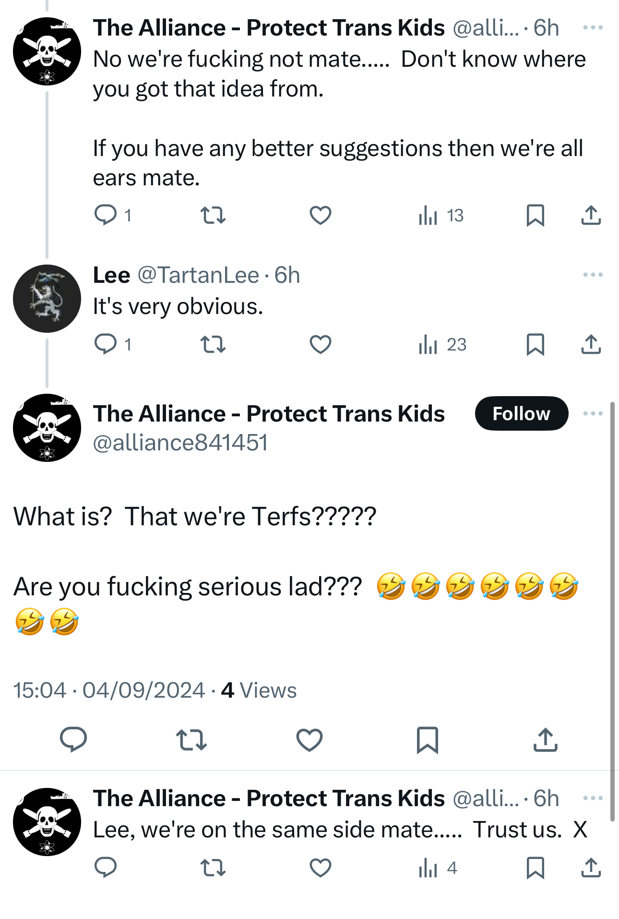The image size is (619, 919).
Task: Follow The Alliance - Protect Trans Kids
Action: tap(521, 413)
